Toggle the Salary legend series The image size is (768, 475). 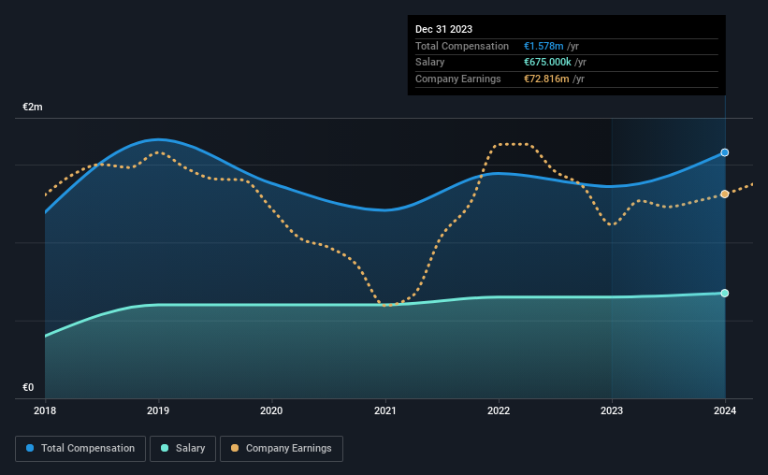coord(182,449)
